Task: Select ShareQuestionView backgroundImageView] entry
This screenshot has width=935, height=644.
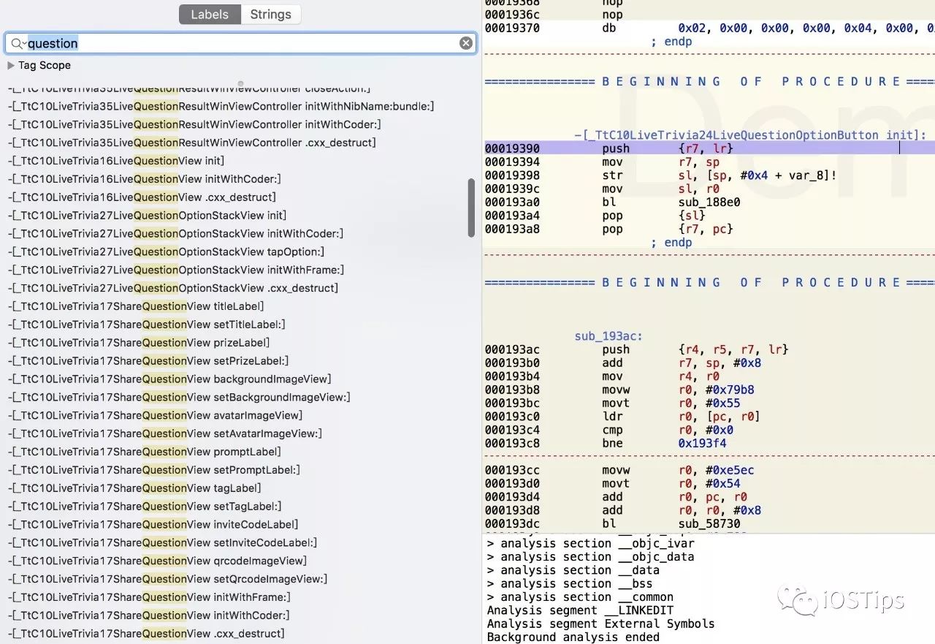Action: coord(169,379)
